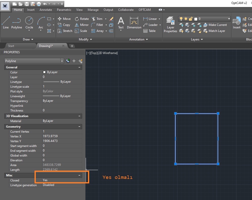The height and width of the screenshot is (200, 252).
Task: Open the layer selection dropdown
Action: tap(229, 19)
